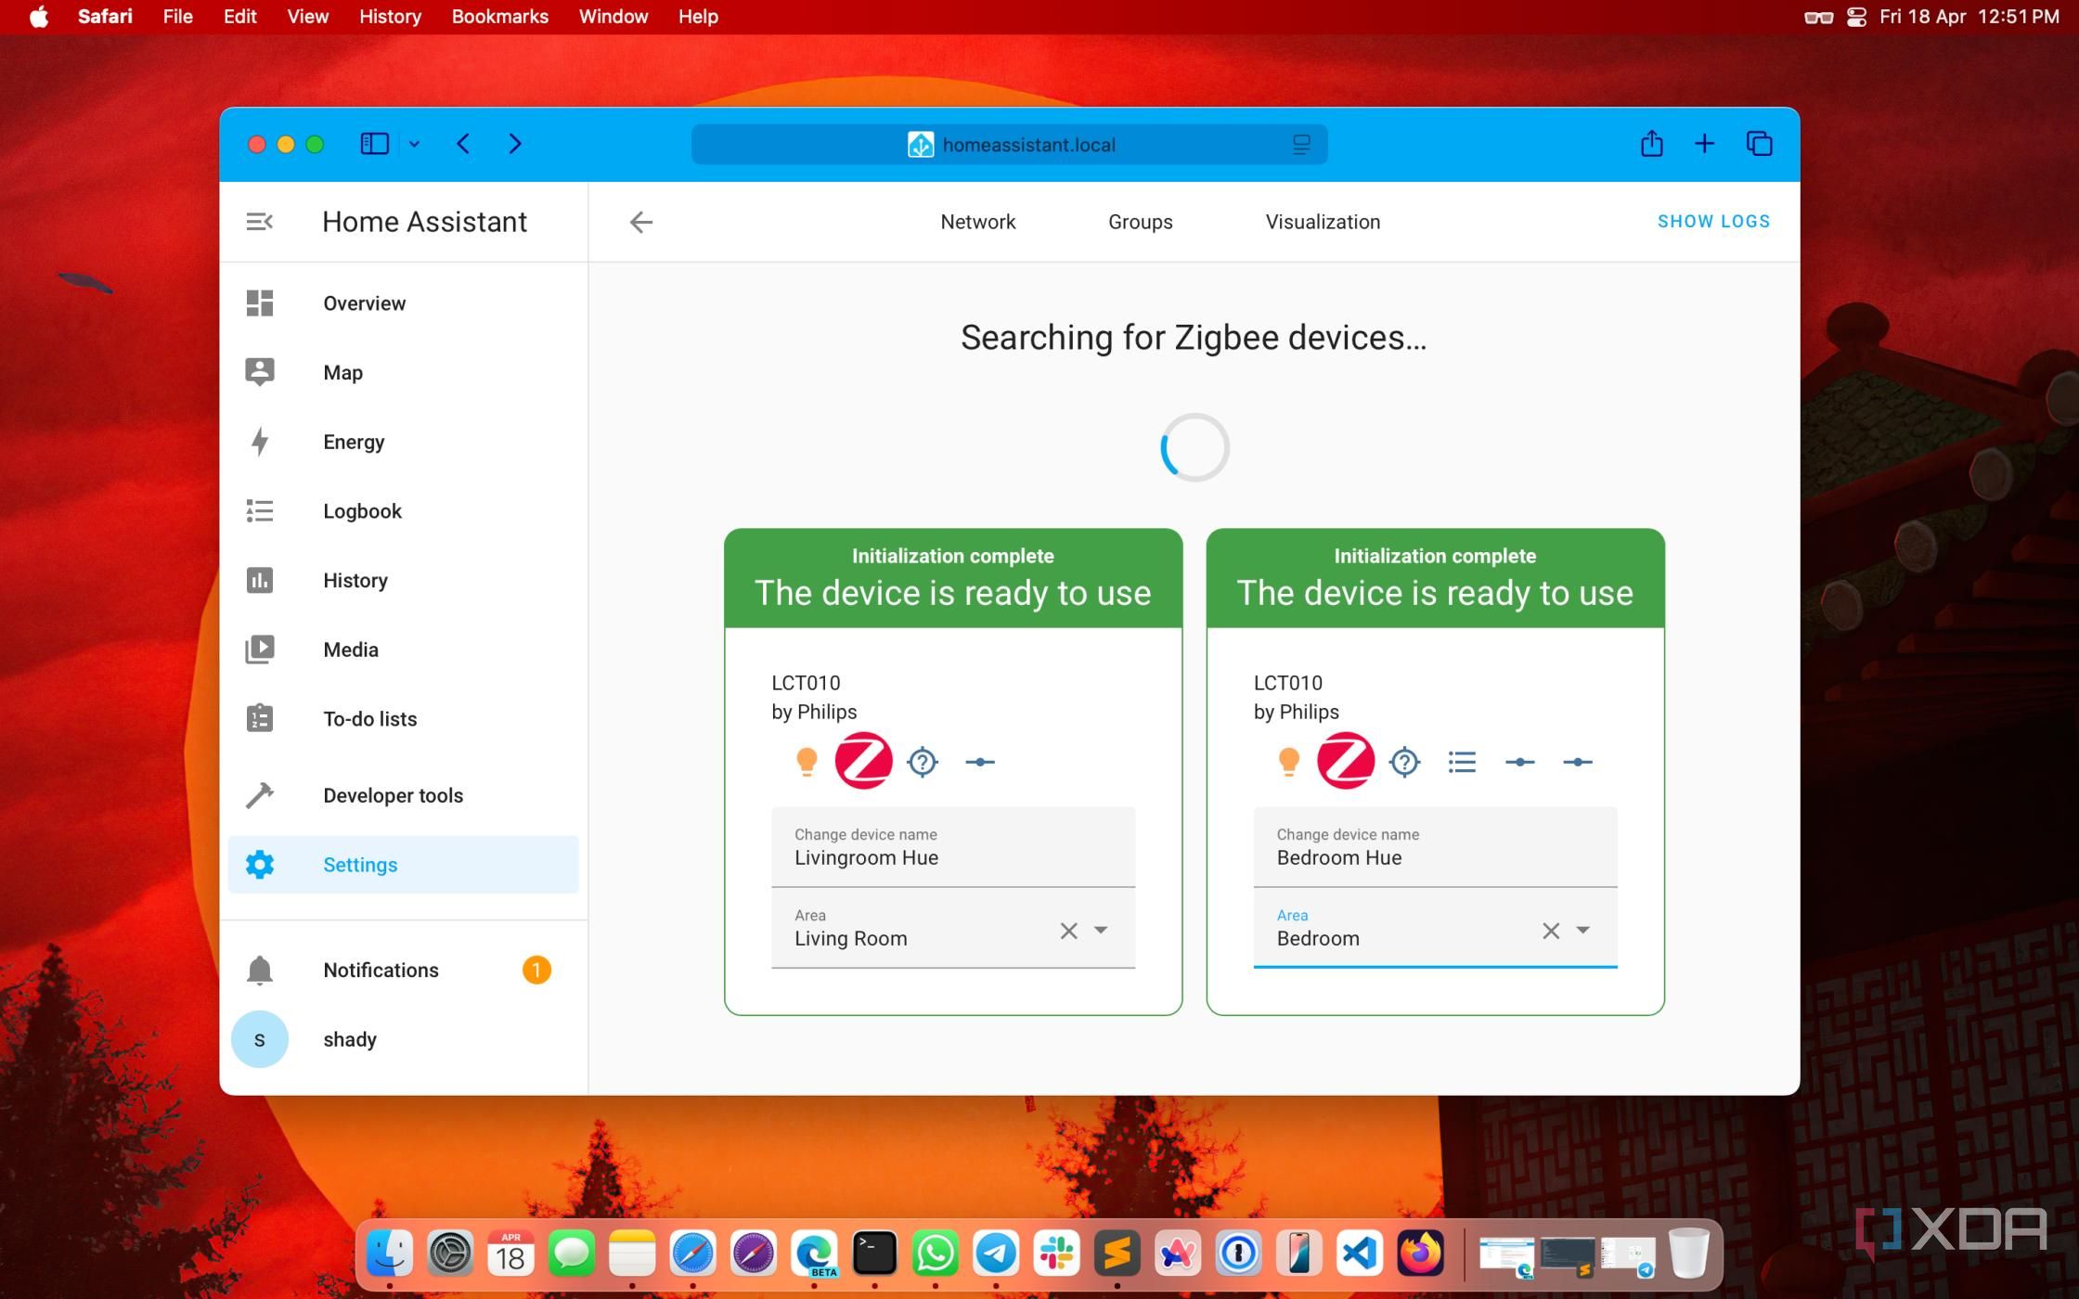Click the cluster list icon on Bedroom Hue card
The height and width of the screenshot is (1299, 2079).
point(1461,761)
